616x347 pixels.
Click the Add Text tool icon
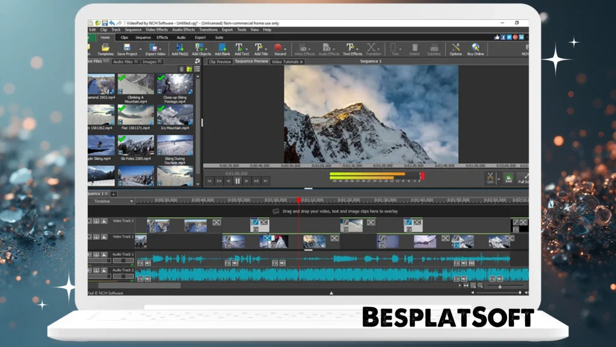point(240,48)
